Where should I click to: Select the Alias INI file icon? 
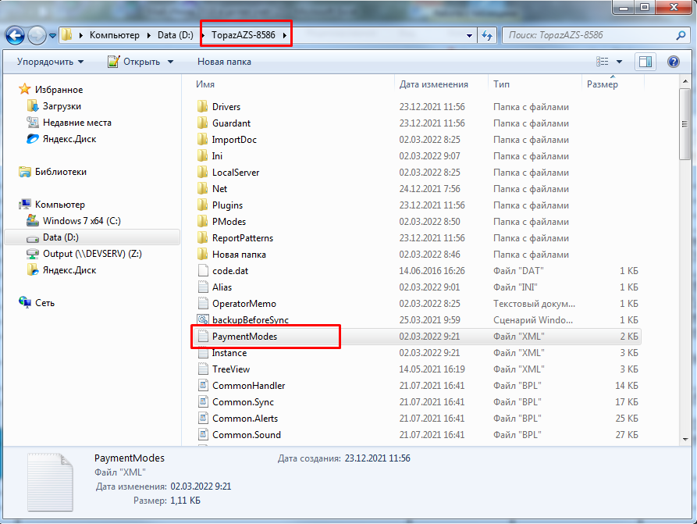(x=203, y=287)
